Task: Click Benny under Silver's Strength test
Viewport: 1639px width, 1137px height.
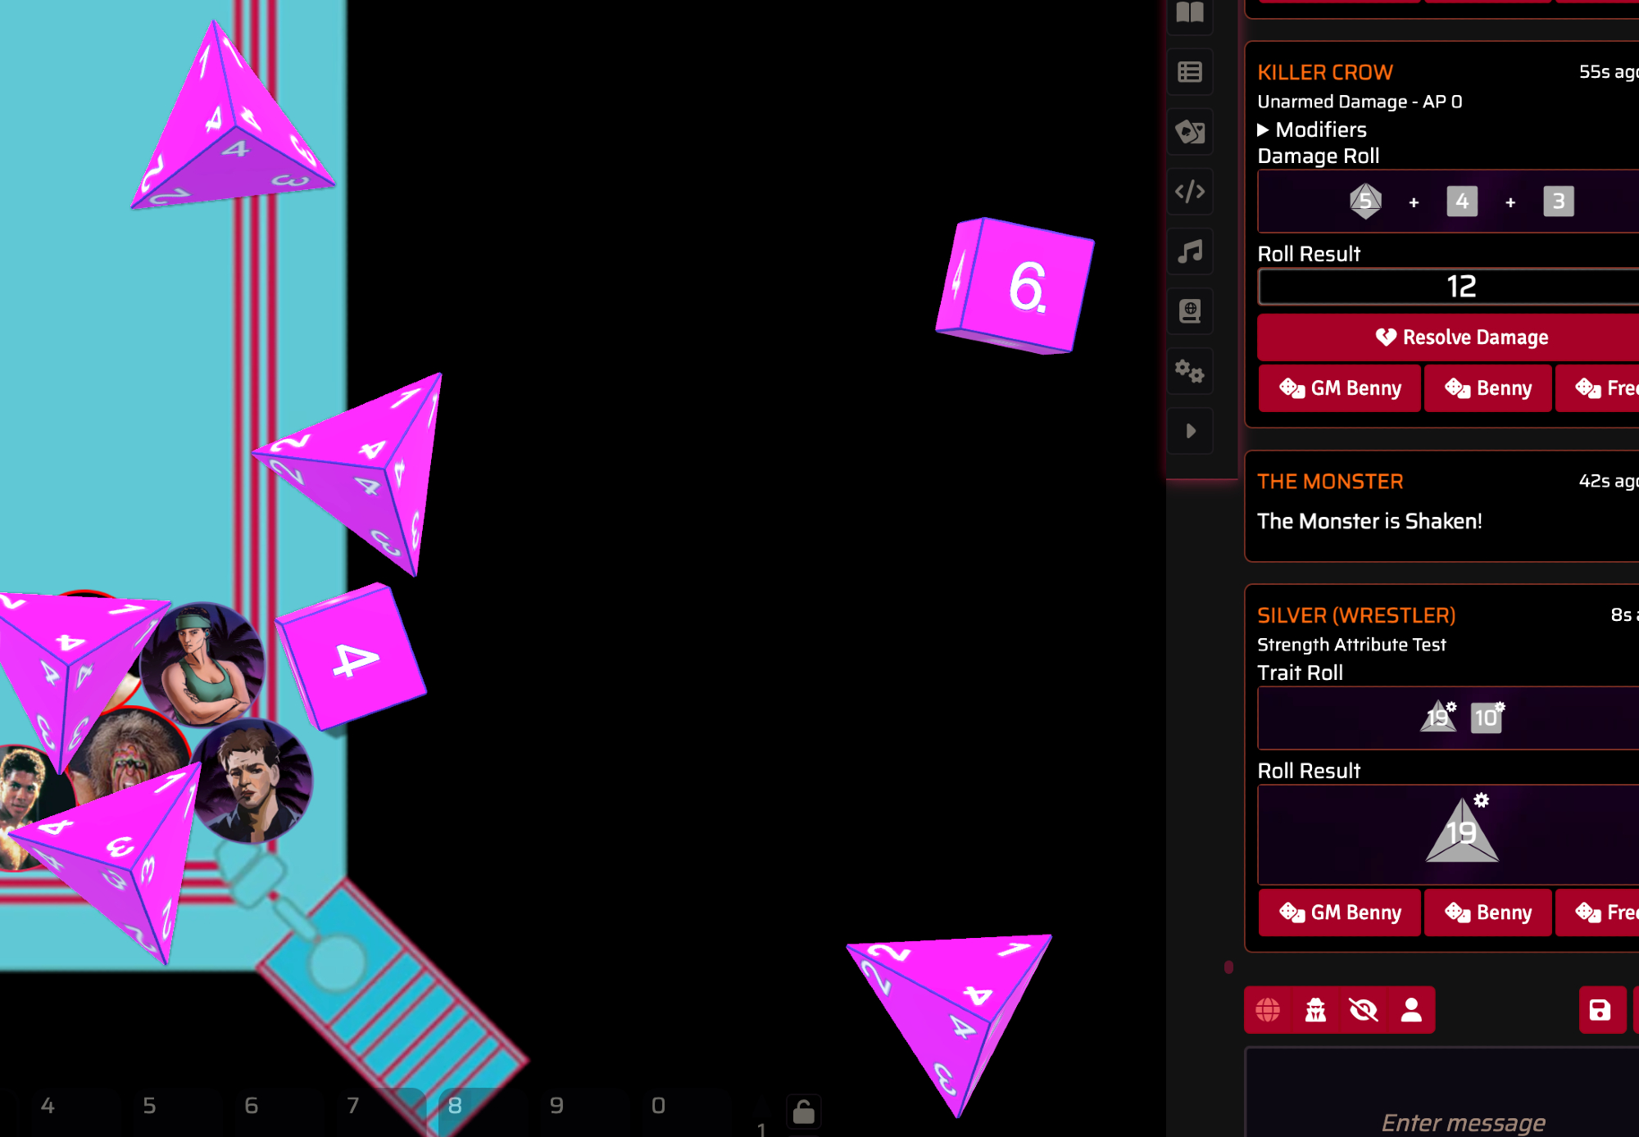Action: point(1487,913)
